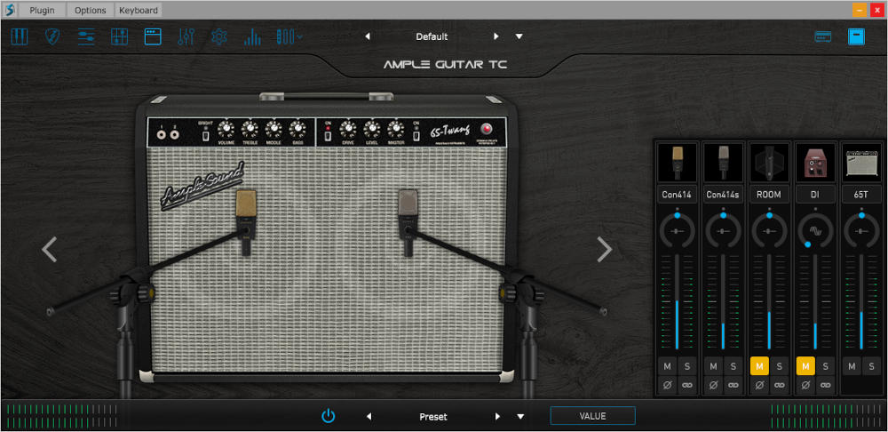Click the Default preset name
Image resolution: width=888 pixels, height=432 pixels.
click(432, 36)
